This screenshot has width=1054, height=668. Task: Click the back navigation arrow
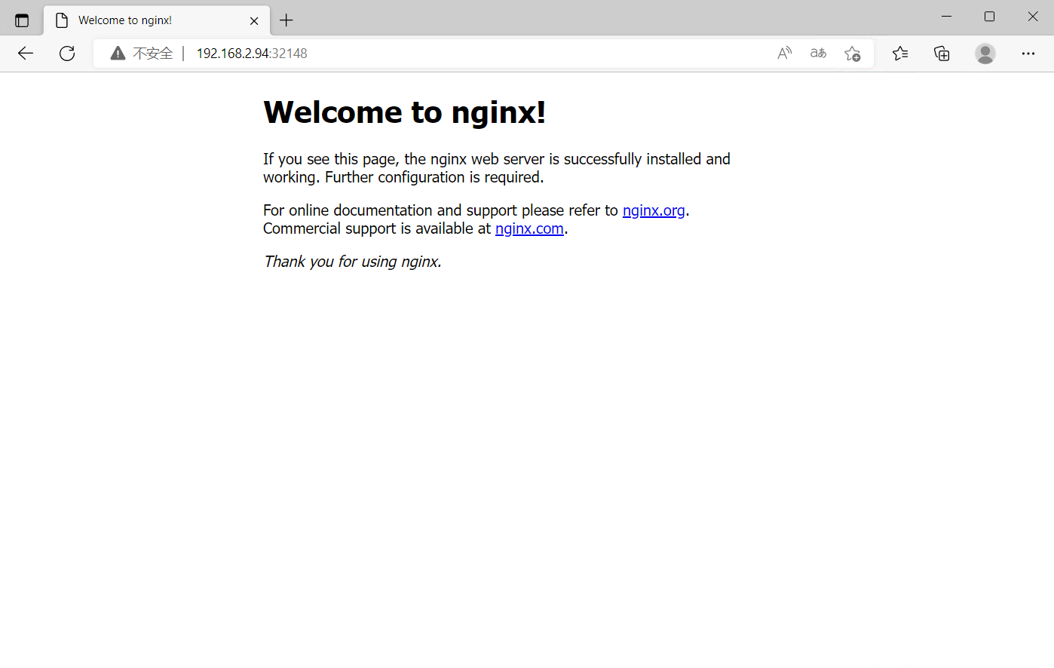click(x=26, y=53)
